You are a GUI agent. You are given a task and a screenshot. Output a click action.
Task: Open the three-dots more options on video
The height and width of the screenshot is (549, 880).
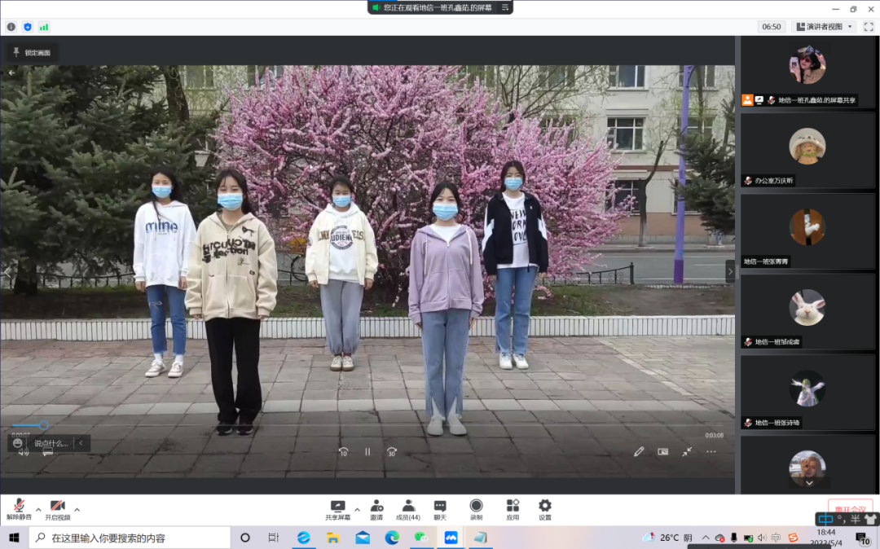click(711, 451)
